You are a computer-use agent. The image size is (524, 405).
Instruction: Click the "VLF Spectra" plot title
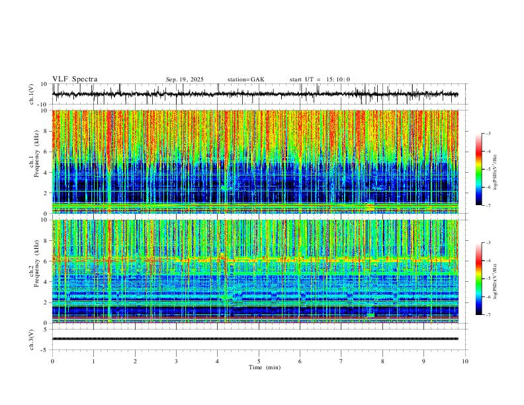[x=75, y=79]
